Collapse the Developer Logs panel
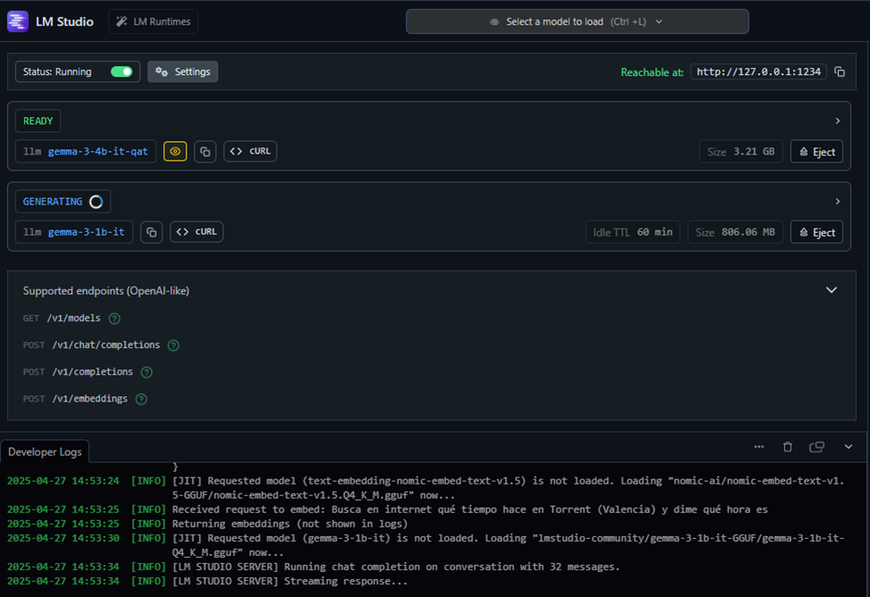 (848, 446)
